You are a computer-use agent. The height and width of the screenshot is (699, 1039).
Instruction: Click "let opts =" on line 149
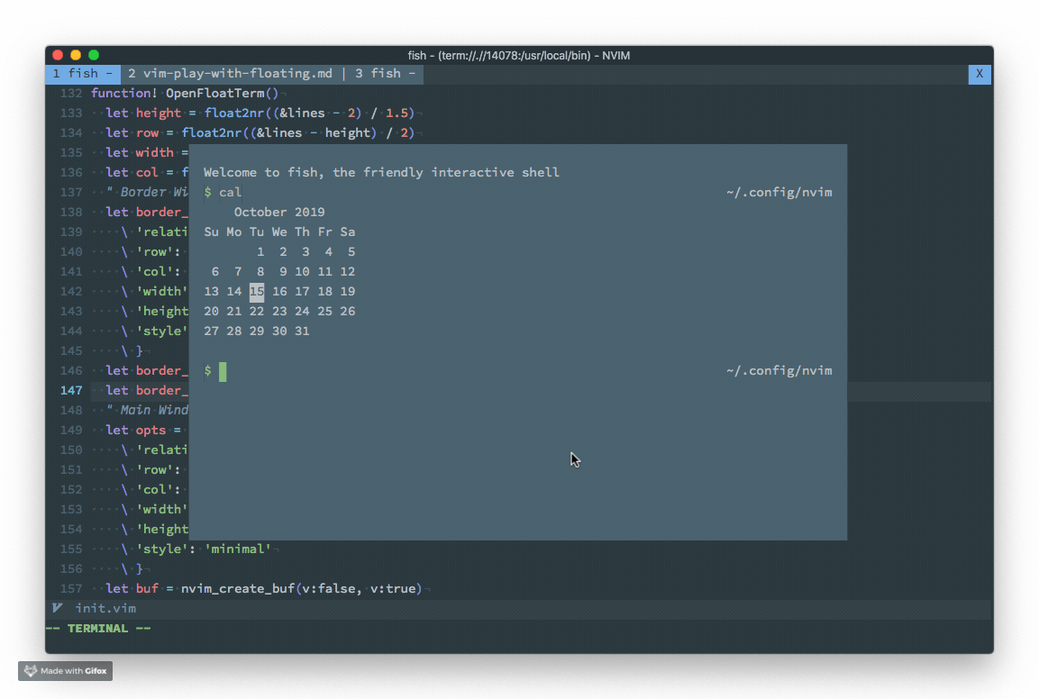coord(143,430)
